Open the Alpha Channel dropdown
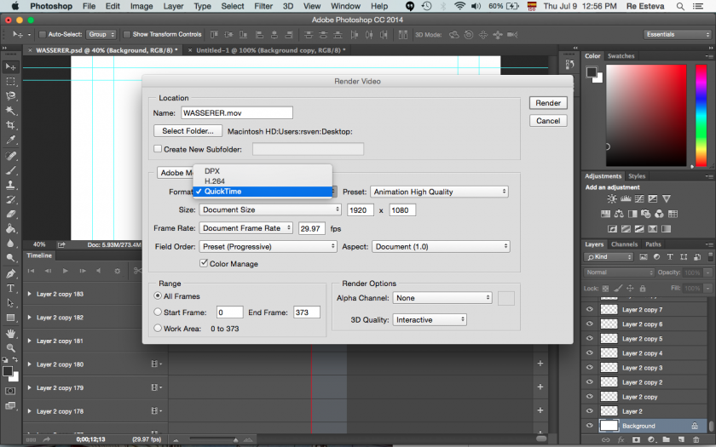 442,298
